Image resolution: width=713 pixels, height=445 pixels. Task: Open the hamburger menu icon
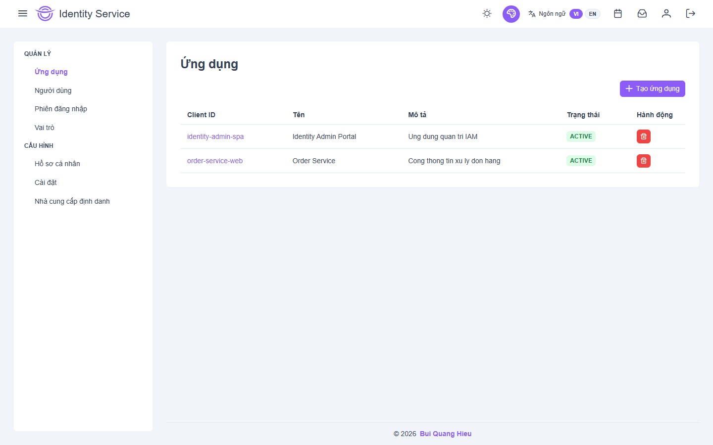[23, 13]
